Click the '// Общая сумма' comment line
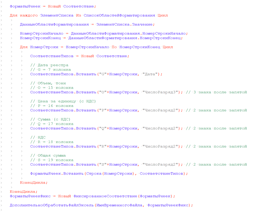262x212 pixels. pyautogui.click(x=48, y=155)
